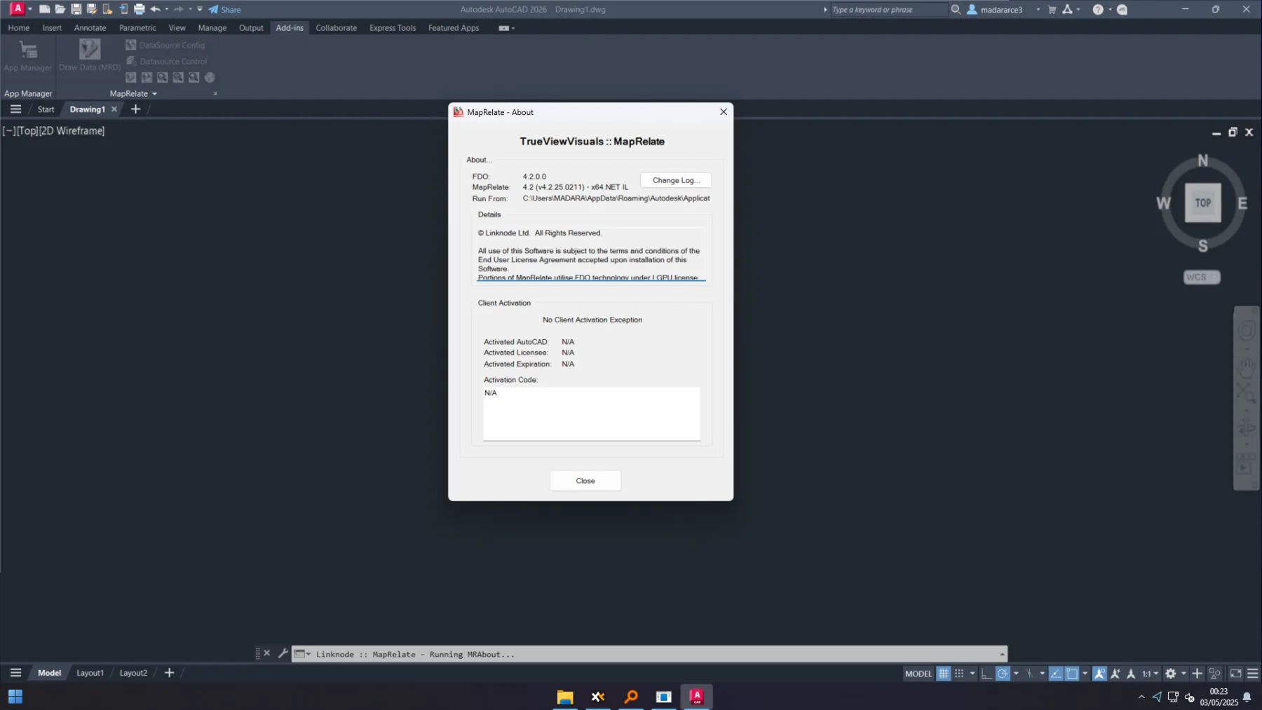The width and height of the screenshot is (1262, 710).
Task: Click the [2D Wireframe] visual style label
Action: [72, 131]
